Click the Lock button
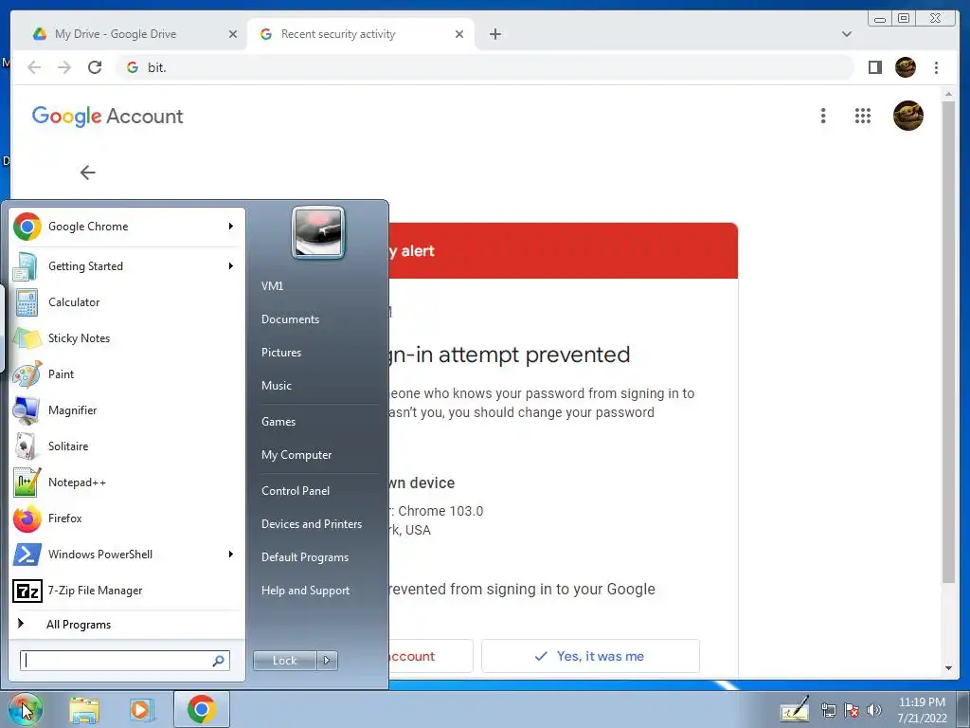Image resolution: width=970 pixels, height=728 pixels. [284, 661]
